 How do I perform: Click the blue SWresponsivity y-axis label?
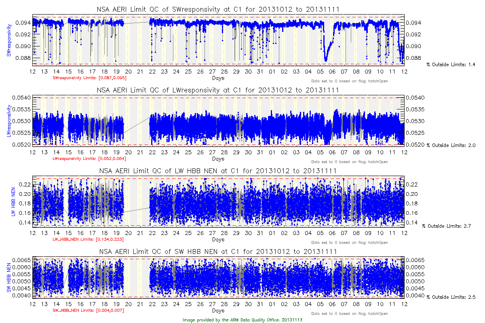tap(9, 40)
